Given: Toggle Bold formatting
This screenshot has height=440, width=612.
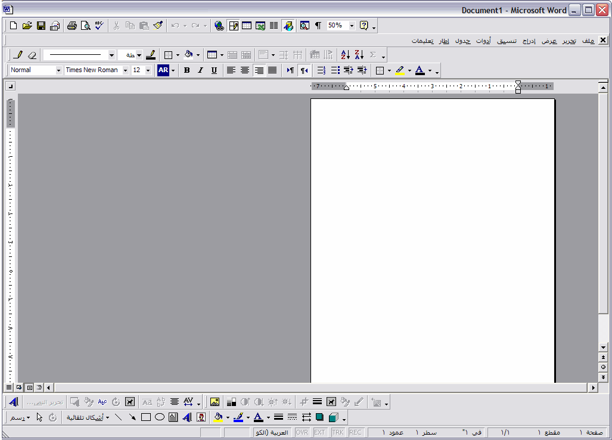Looking at the screenshot, I should (x=187, y=70).
